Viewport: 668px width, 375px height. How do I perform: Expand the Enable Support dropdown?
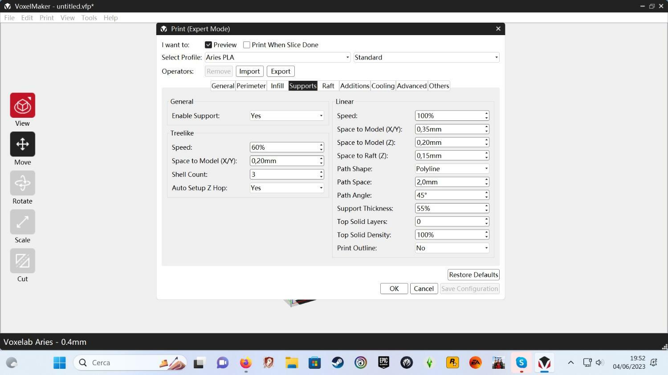(x=287, y=116)
